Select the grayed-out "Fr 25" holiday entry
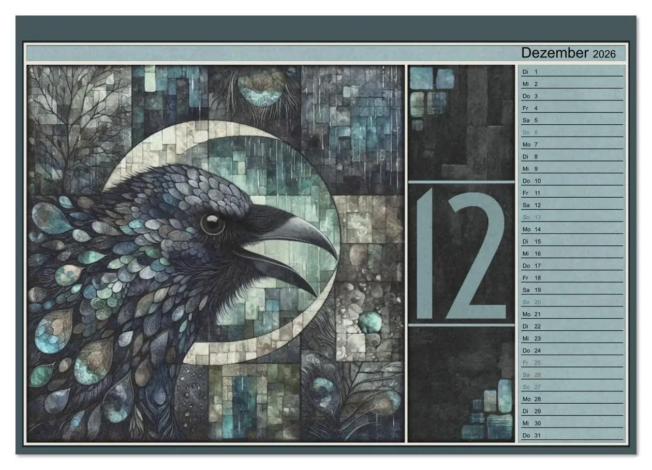Screen dimensions: 652x470 point(530,363)
